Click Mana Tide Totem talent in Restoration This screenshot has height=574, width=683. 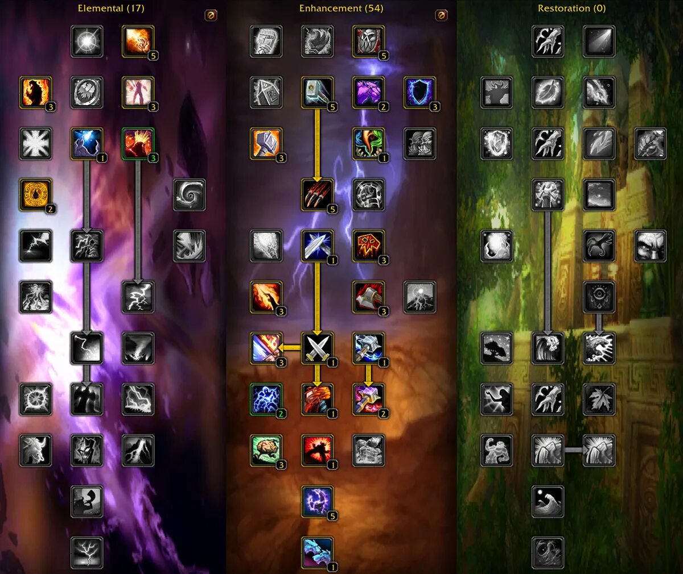click(548, 348)
